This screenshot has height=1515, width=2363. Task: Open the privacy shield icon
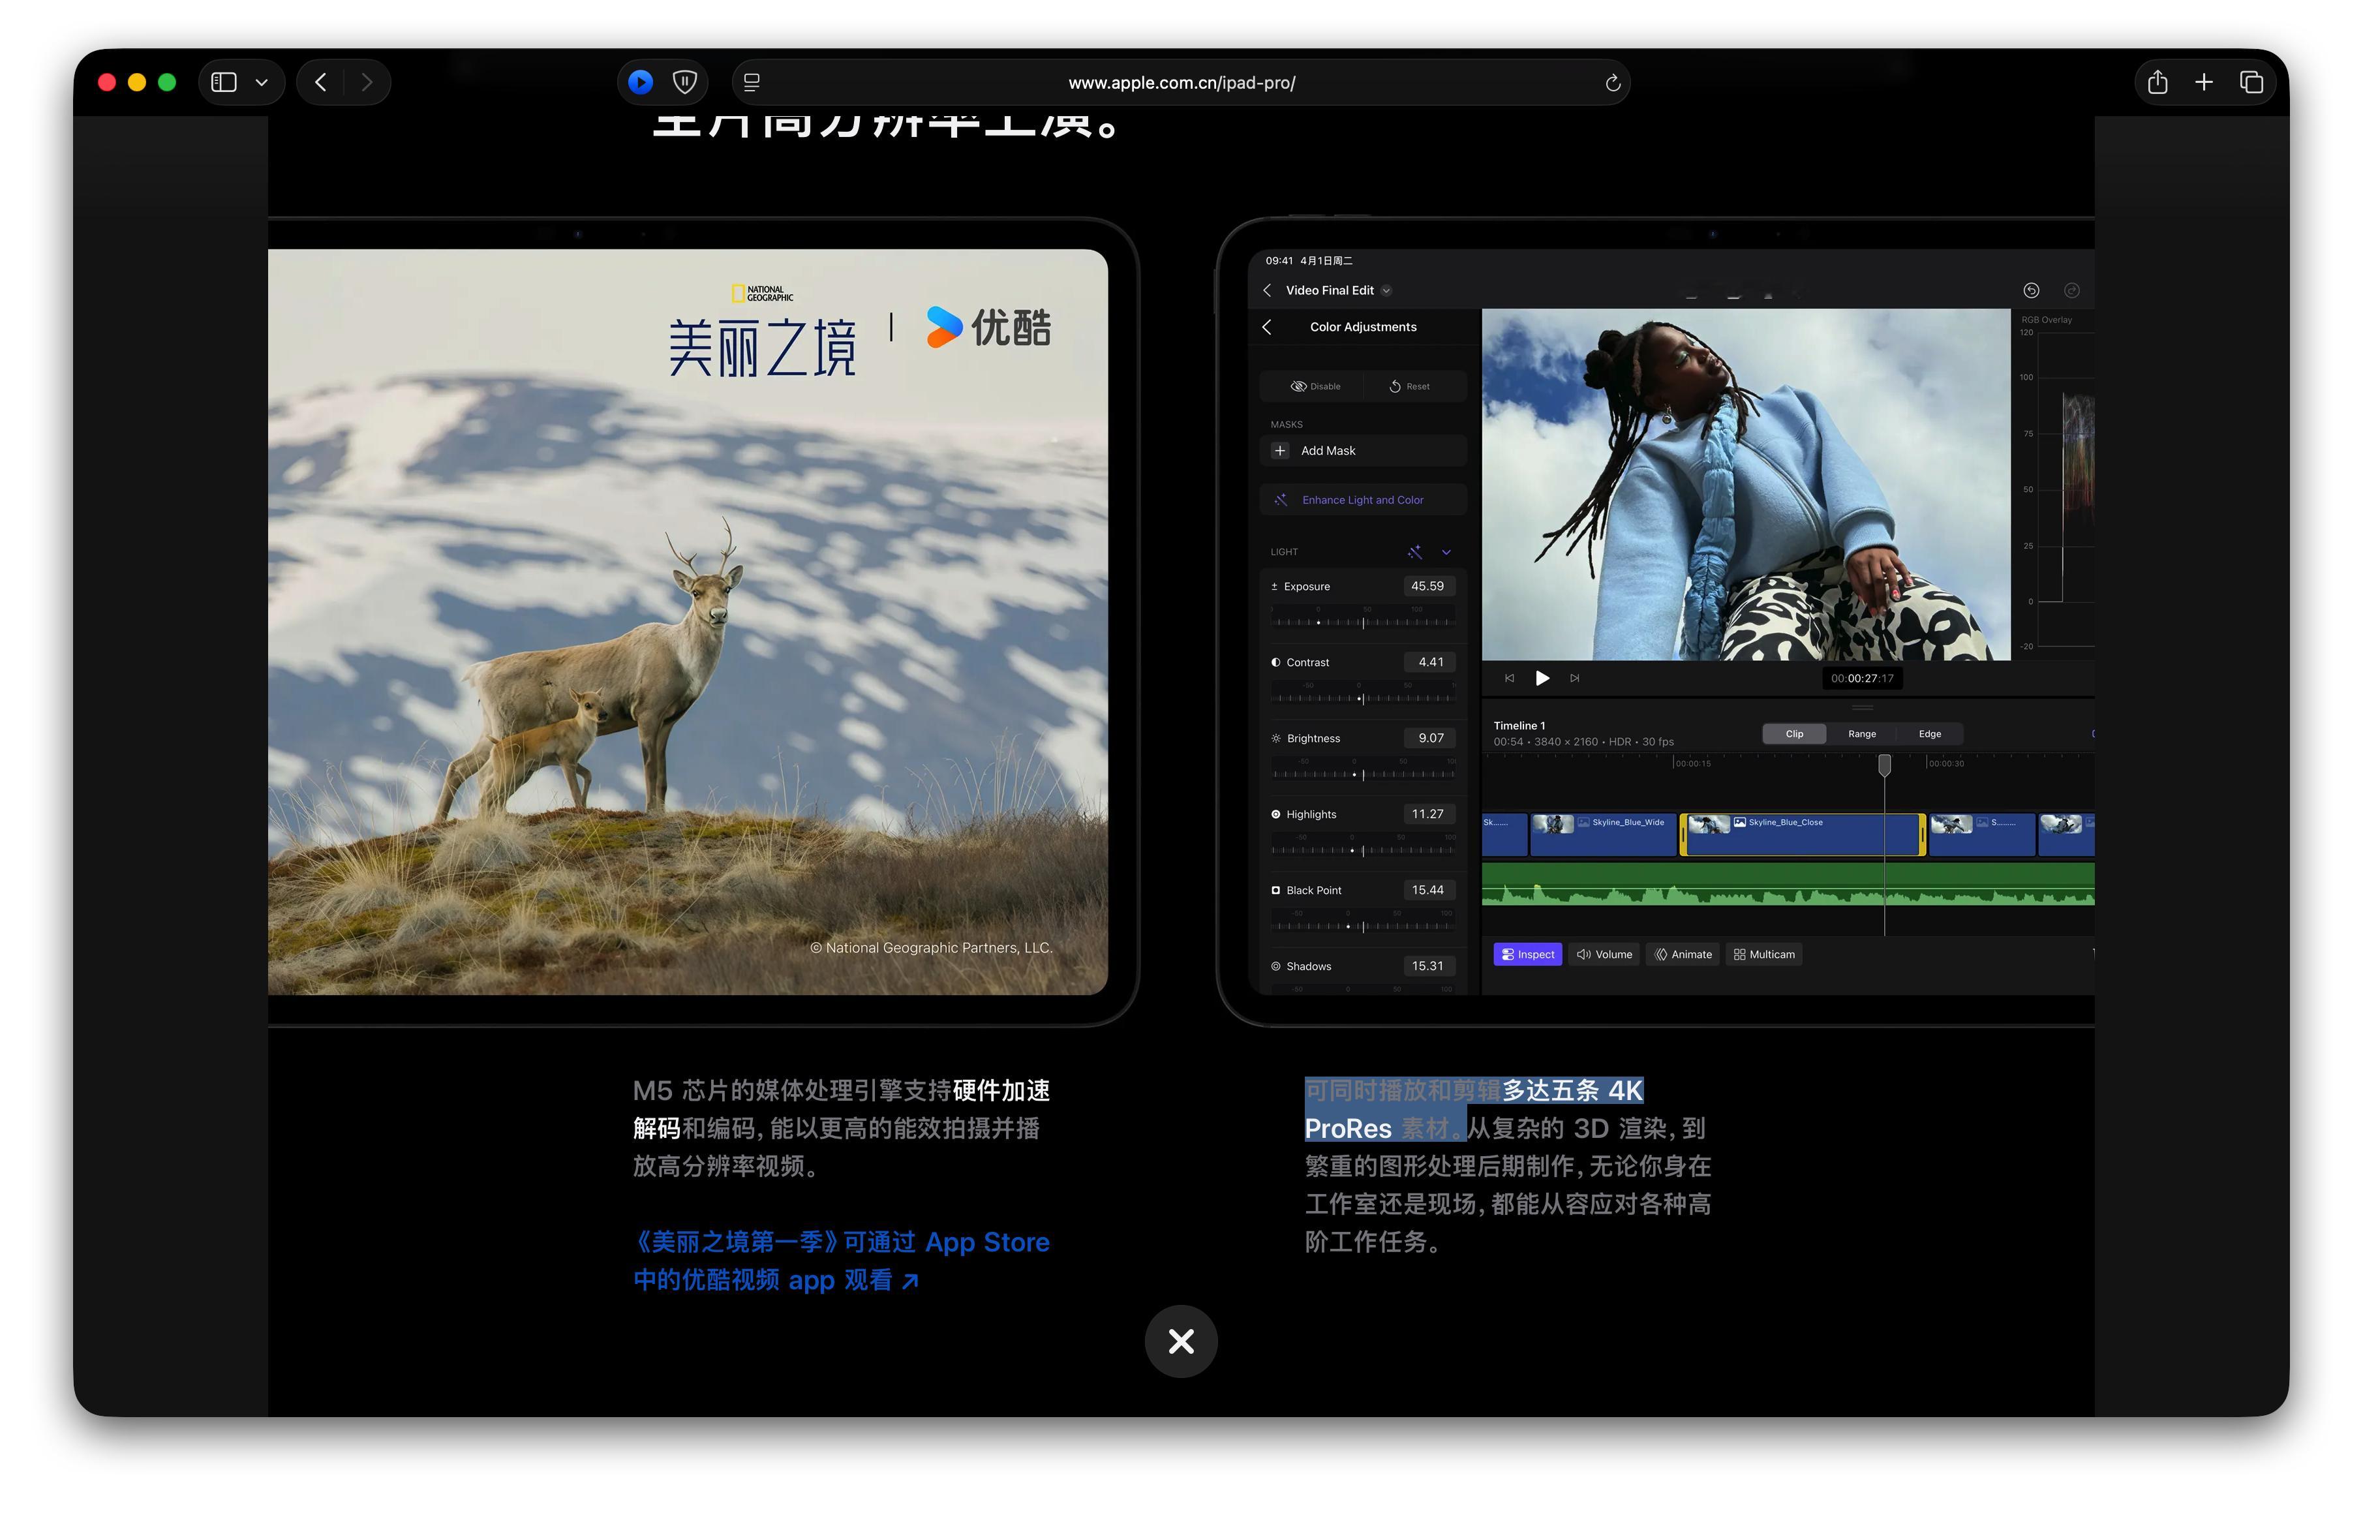(x=685, y=83)
